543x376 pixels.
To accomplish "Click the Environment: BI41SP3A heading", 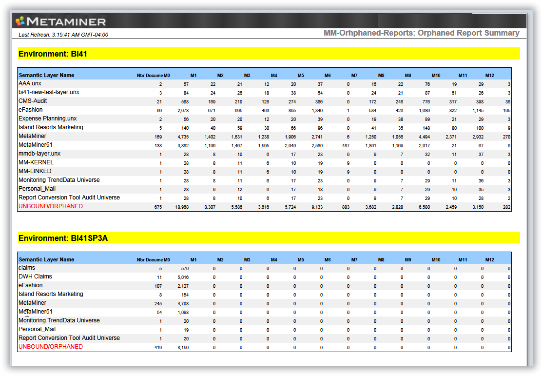I will [63, 238].
